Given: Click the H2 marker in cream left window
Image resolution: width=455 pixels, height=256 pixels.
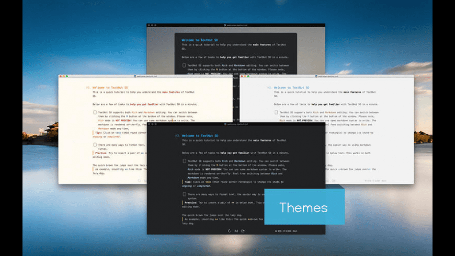Looking at the screenshot, I should tap(88, 88).
